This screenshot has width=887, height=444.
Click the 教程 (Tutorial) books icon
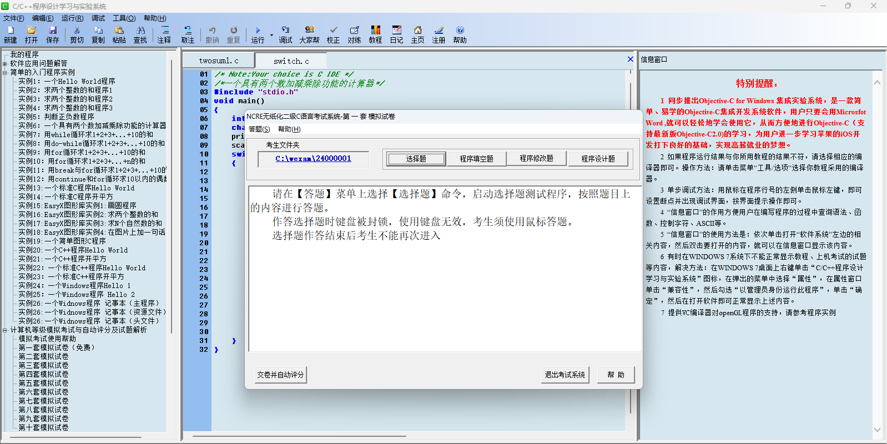tap(376, 34)
